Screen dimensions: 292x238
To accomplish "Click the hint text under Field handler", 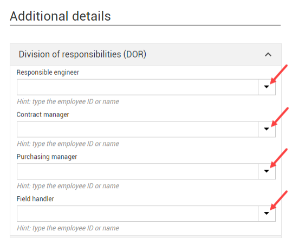I will tap(68, 228).
